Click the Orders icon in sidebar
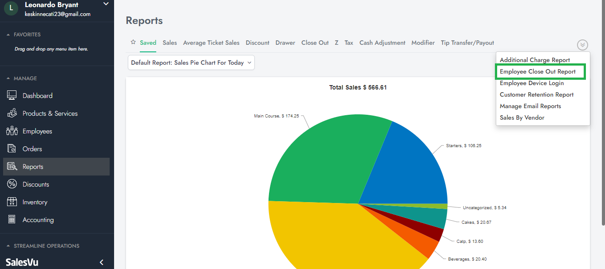 (x=12, y=149)
